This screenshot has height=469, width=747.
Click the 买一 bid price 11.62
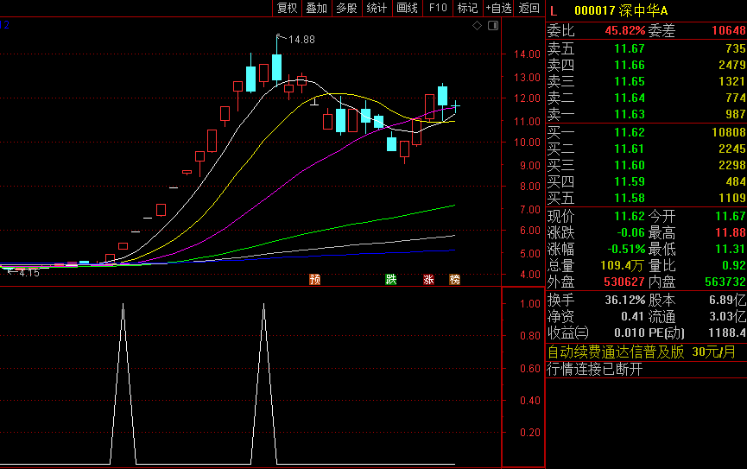pos(629,132)
